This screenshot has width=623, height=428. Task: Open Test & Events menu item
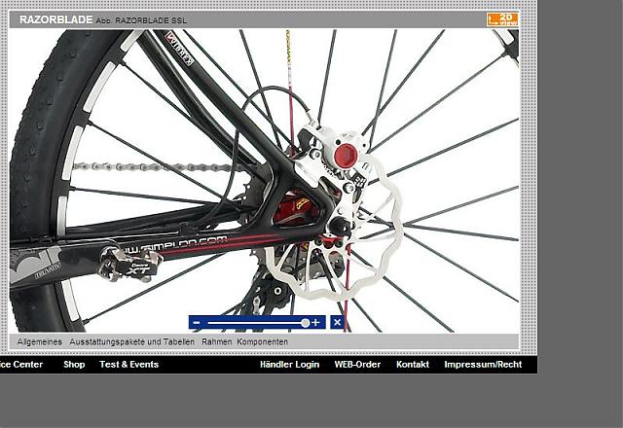point(129,365)
